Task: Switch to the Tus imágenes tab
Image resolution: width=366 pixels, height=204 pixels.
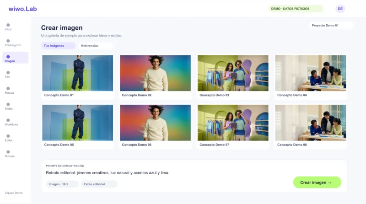Action: 59,46
